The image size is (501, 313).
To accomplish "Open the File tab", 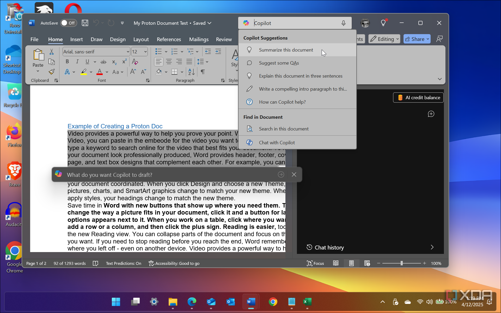I will tap(34, 39).
